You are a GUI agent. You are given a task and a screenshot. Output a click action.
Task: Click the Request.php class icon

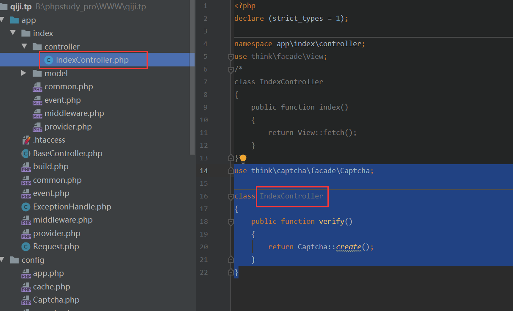26,246
